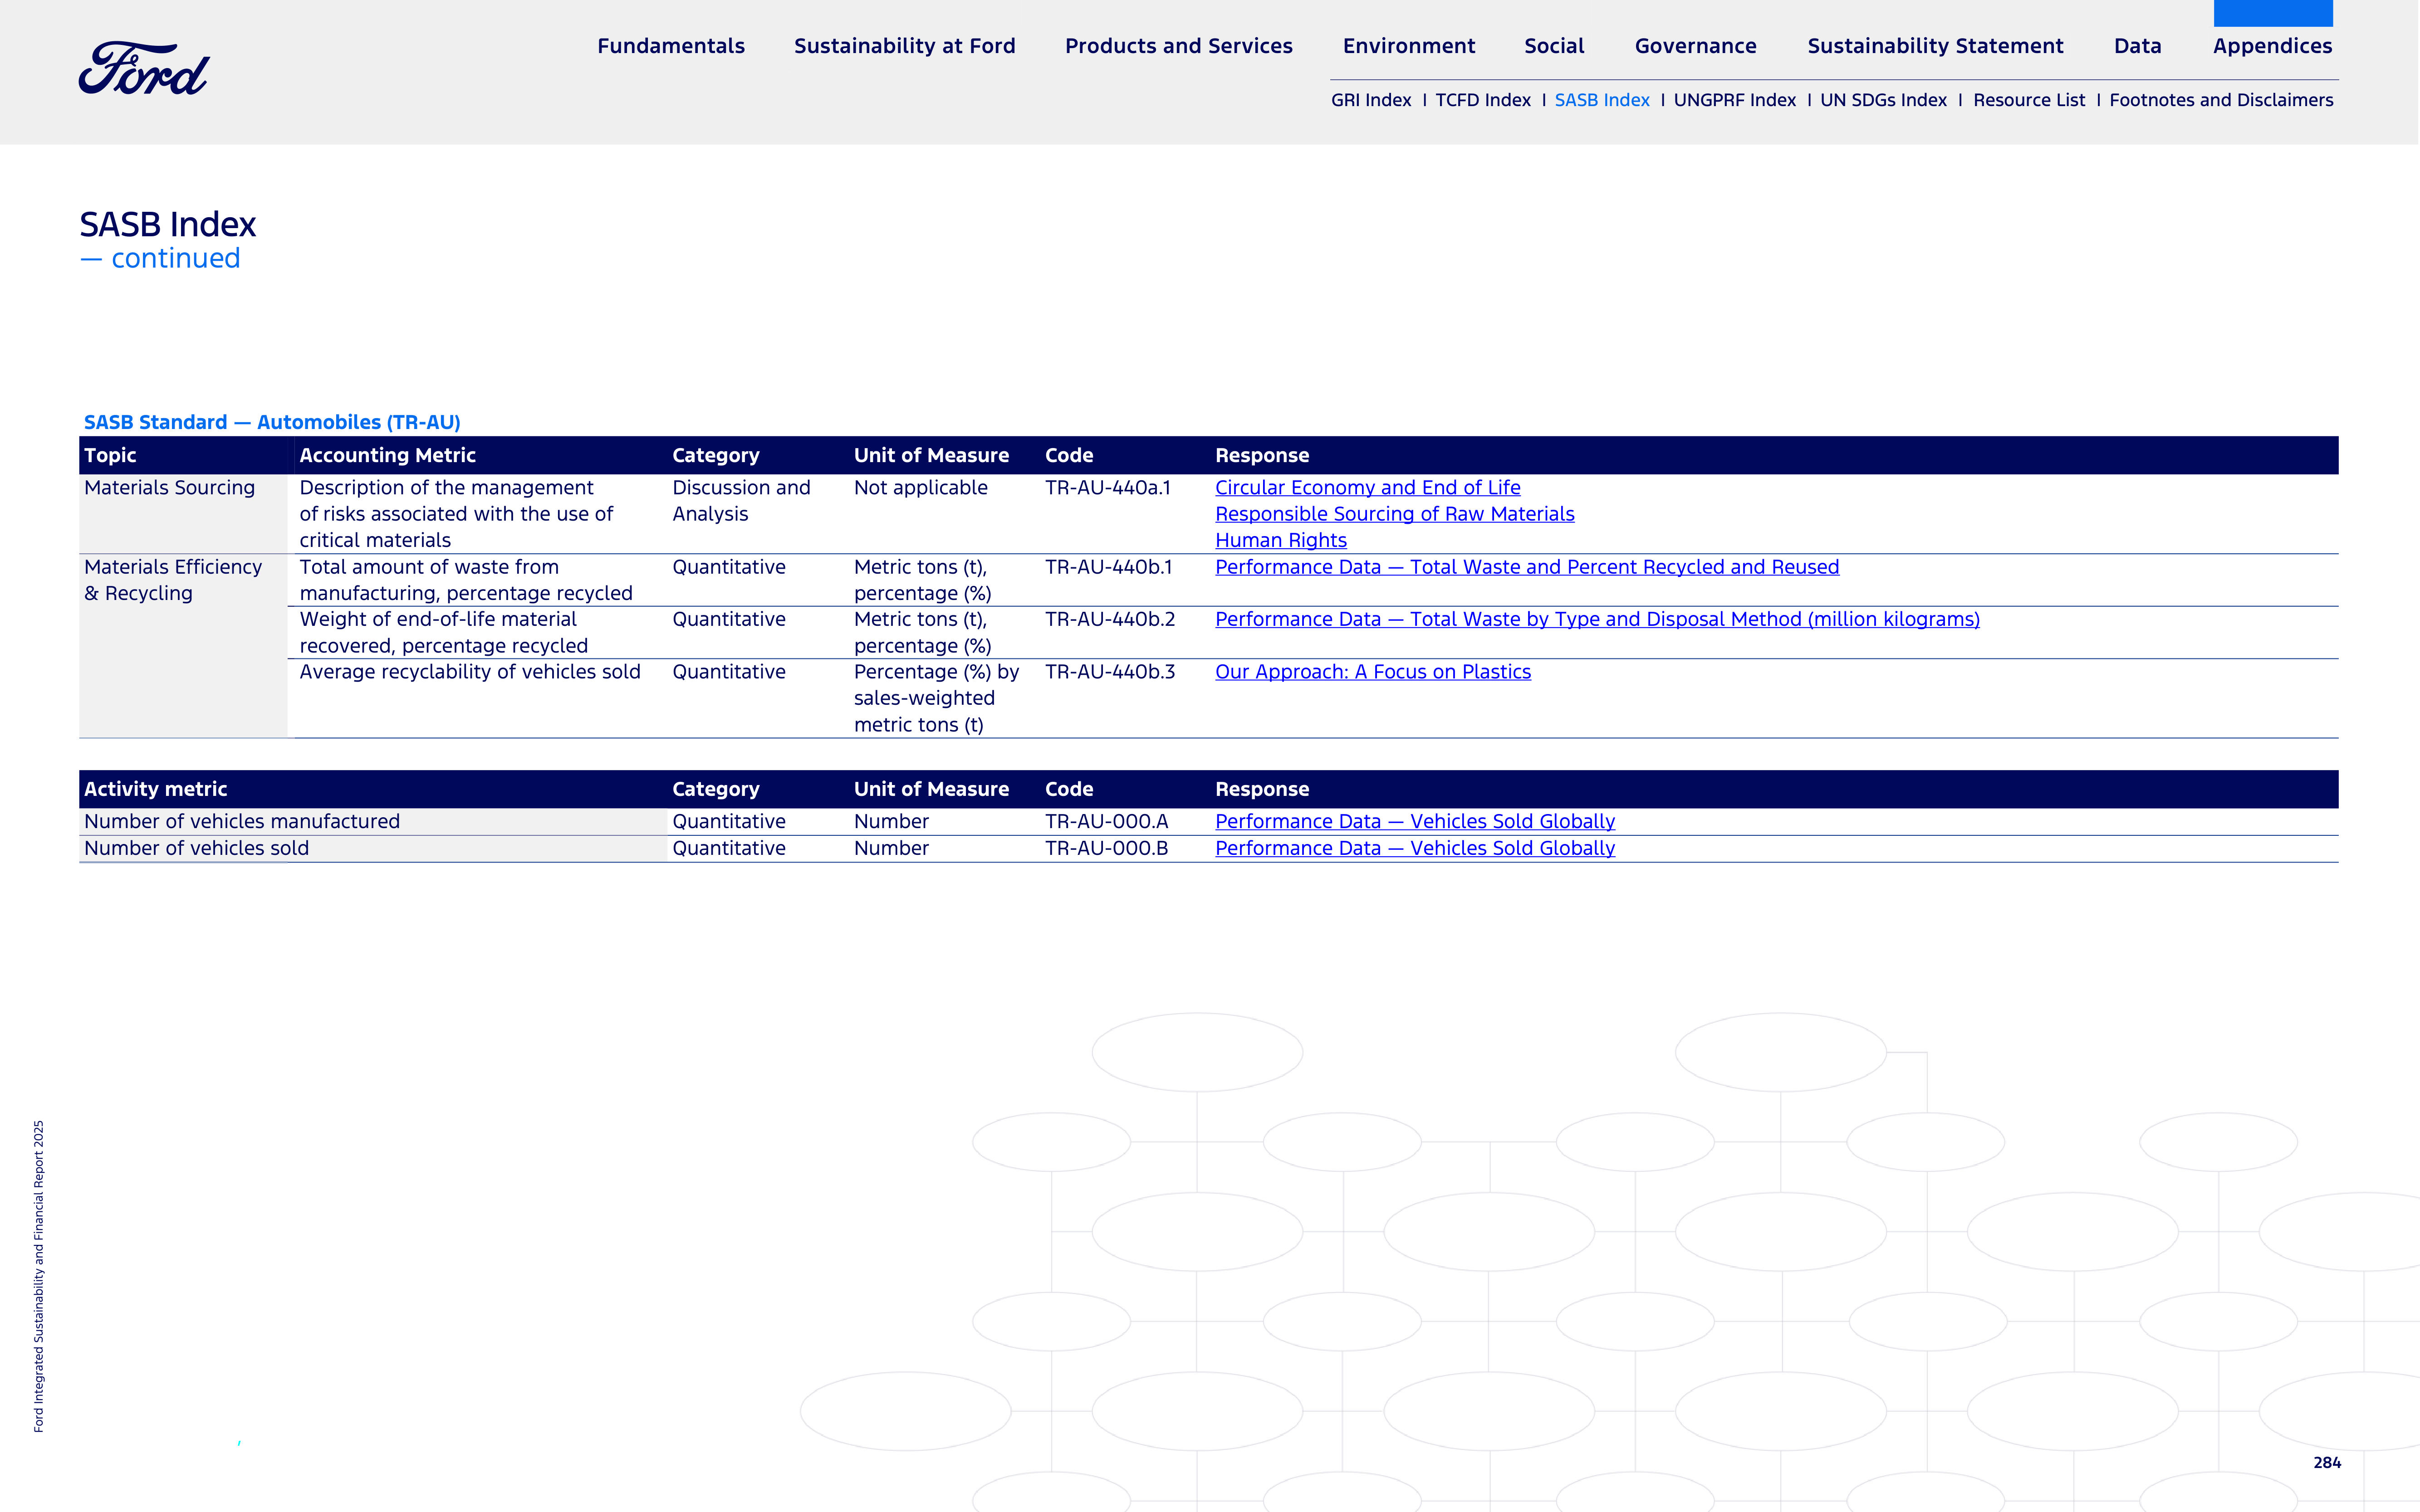Click the code TR-AU-440a.1
This screenshot has height=1512, width=2420.
[x=1107, y=488]
